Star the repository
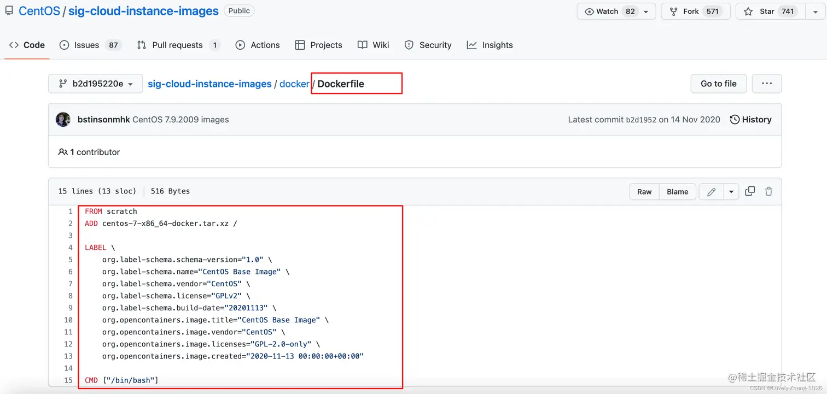This screenshot has width=827, height=394. pyautogui.click(x=771, y=11)
